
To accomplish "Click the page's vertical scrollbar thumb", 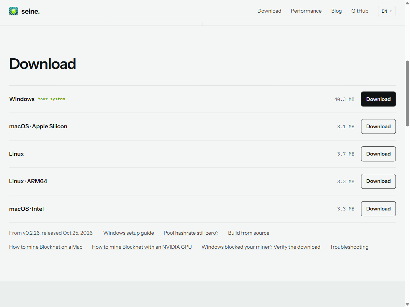I will 407,93.
